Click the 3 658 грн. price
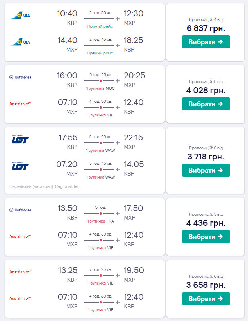 click(x=206, y=285)
